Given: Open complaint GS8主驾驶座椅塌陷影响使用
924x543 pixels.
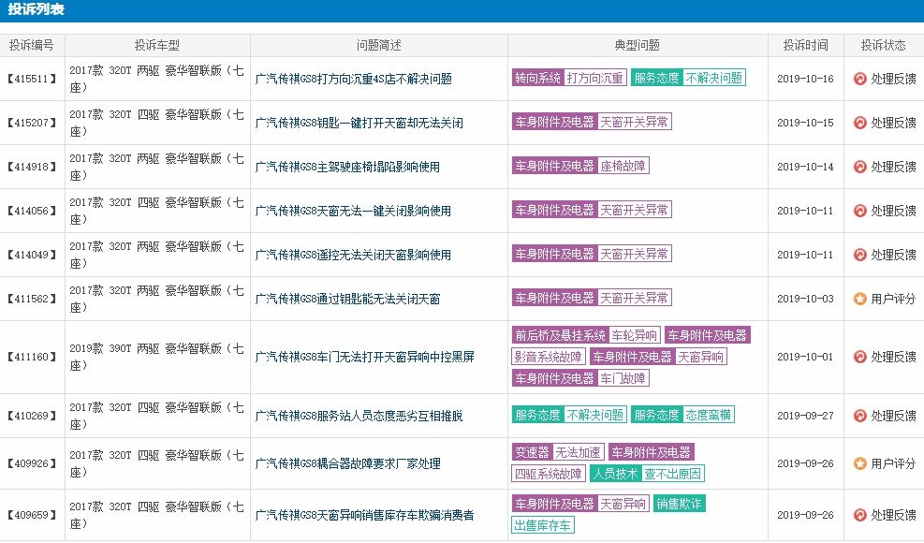Looking at the screenshot, I should [x=347, y=168].
